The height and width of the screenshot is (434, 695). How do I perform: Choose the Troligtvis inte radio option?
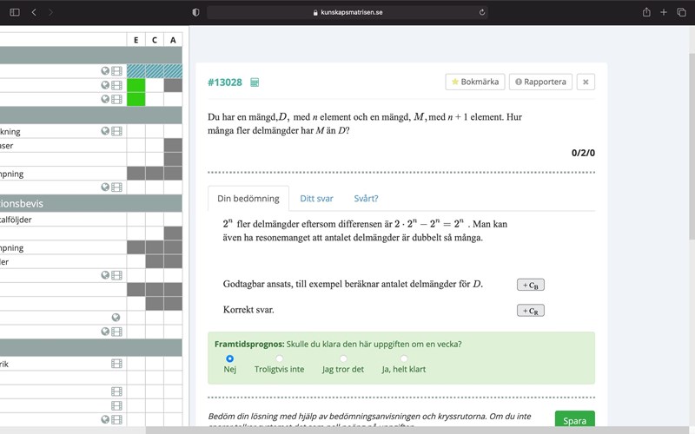click(x=279, y=358)
